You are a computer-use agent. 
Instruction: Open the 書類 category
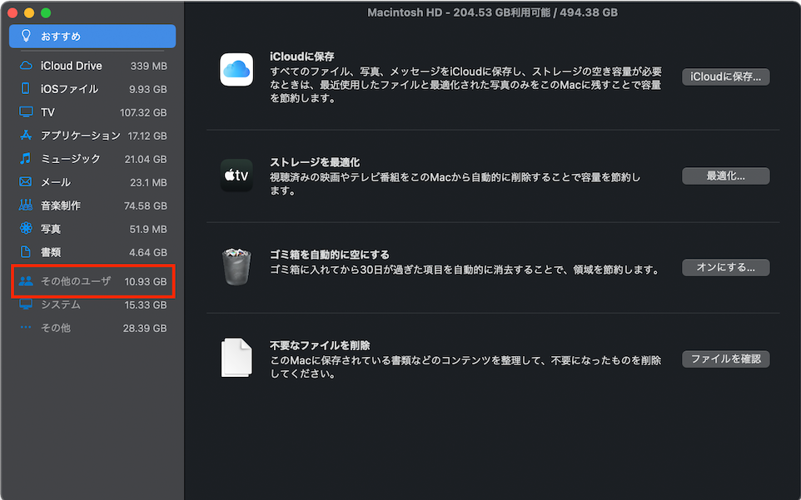[x=92, y=252]
